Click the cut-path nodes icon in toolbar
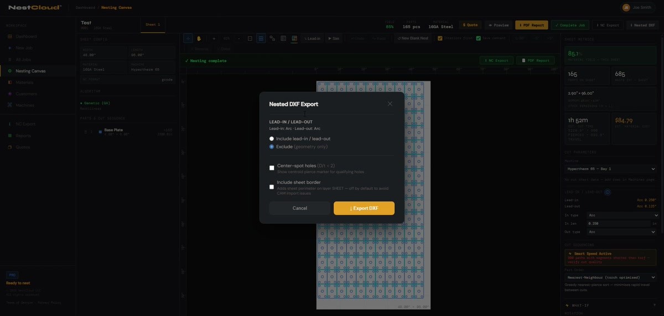664x316 pixels. 272,38
